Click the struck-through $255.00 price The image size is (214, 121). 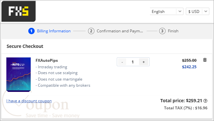(x=189, y=60)
